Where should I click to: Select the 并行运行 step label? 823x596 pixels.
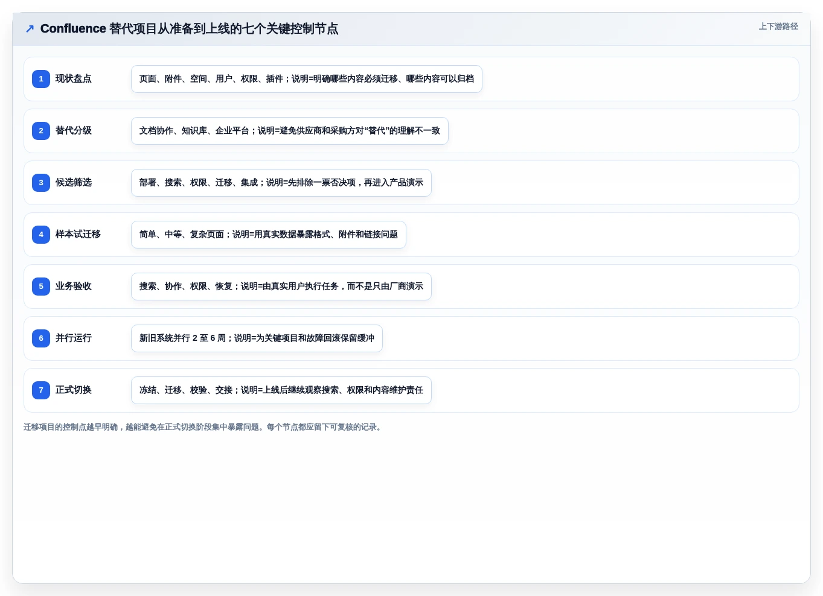(74, 338)
